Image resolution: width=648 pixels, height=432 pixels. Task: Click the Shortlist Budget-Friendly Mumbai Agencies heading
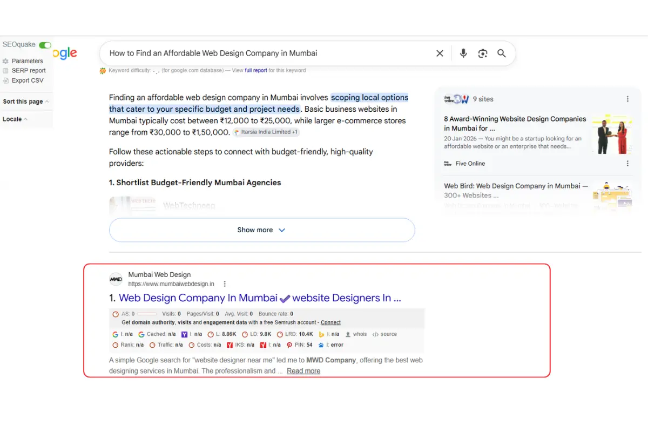click(195, 183)
